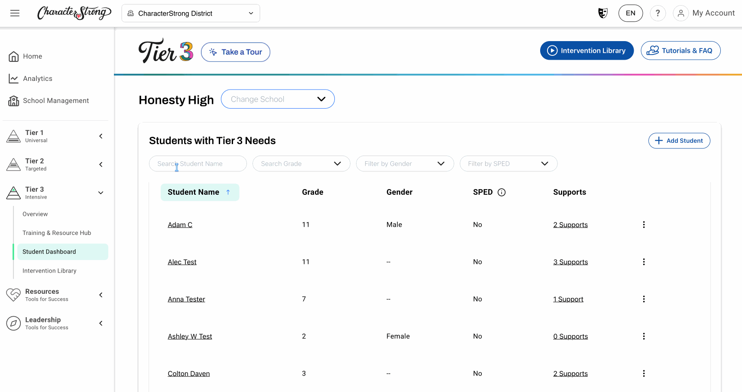Open the Search Grade dropdown
This screenshot has height=392, width=742.
(x=301, y=164)
